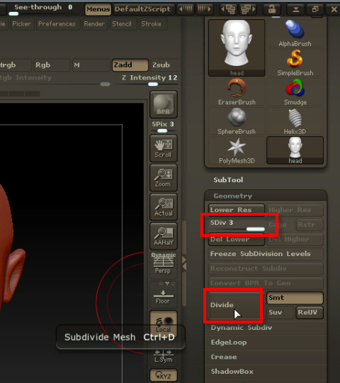340x383 pixels.
Task: Open the Render menu
Action: (x=94, y=23)
